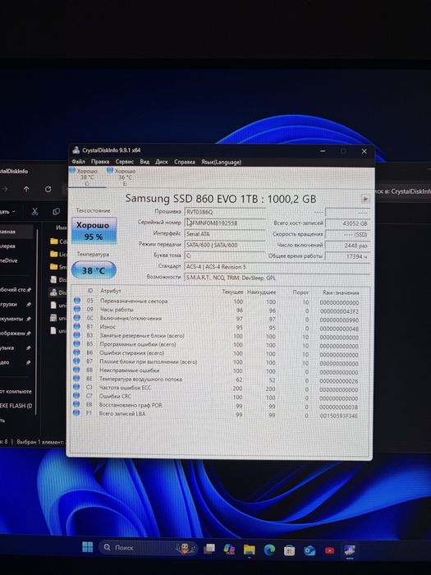Open the Файл menu in CrystalDiskInfo
The width and height of the screenshot is (431, 575).
coord(79,161)
